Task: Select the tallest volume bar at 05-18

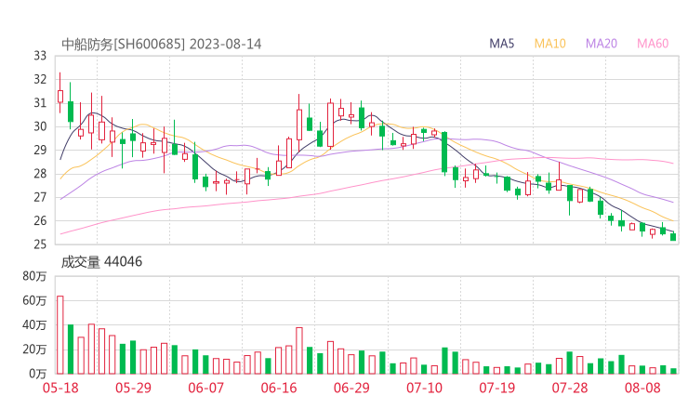Action: 60,335
